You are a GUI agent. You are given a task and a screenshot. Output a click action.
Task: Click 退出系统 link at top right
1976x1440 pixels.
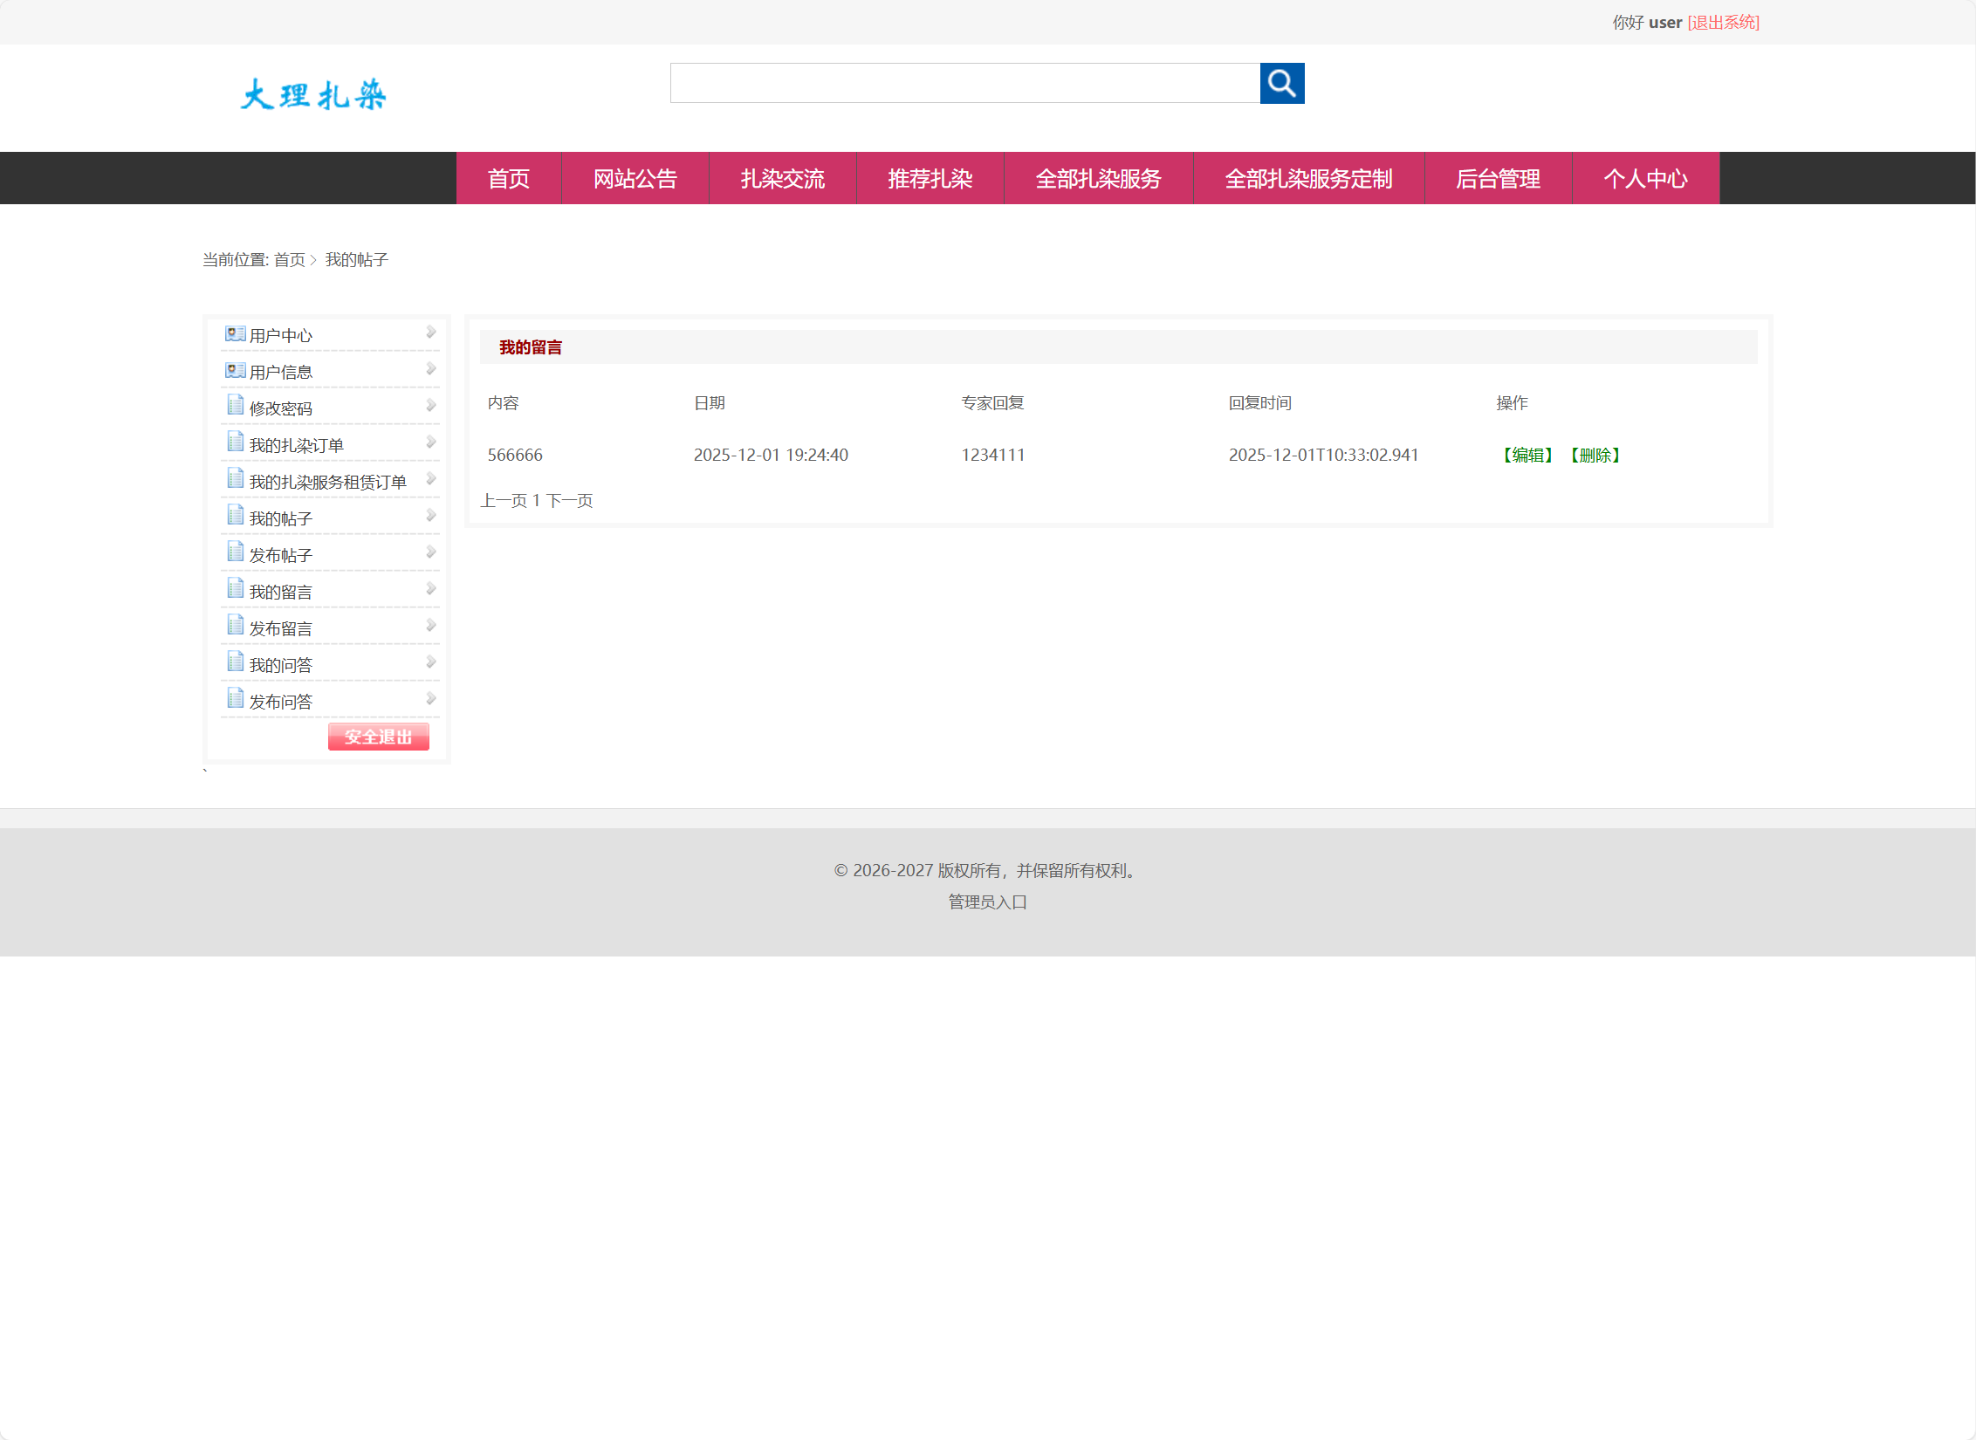1723,23
